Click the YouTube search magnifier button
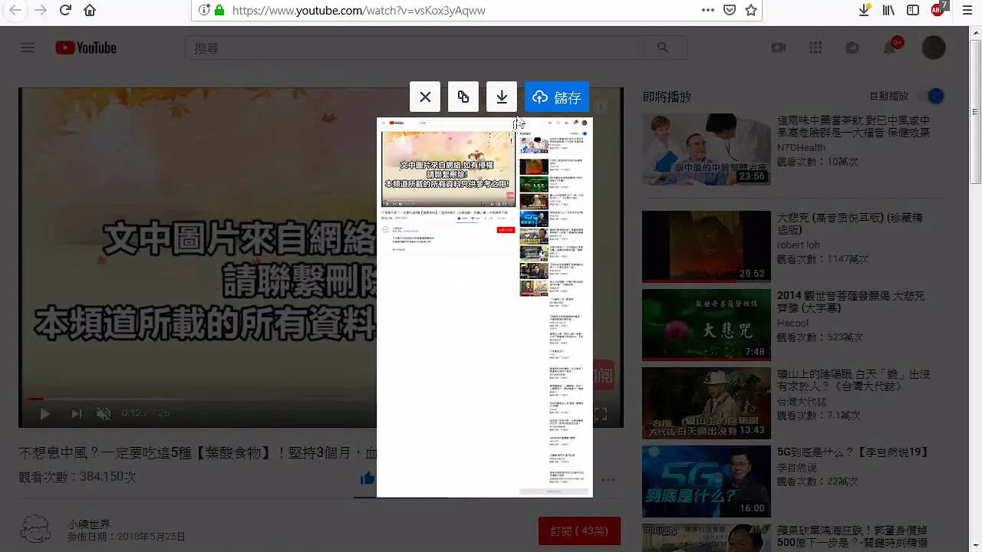 click(x=663, y=48)
